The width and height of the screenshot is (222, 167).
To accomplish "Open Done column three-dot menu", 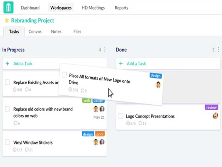I will click(218, 50).
